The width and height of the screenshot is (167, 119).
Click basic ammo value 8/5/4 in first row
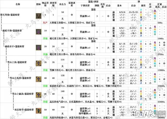coord(122,12)
